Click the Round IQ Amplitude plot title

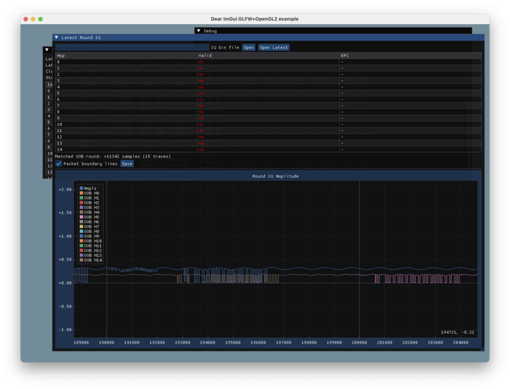(275, 176)
